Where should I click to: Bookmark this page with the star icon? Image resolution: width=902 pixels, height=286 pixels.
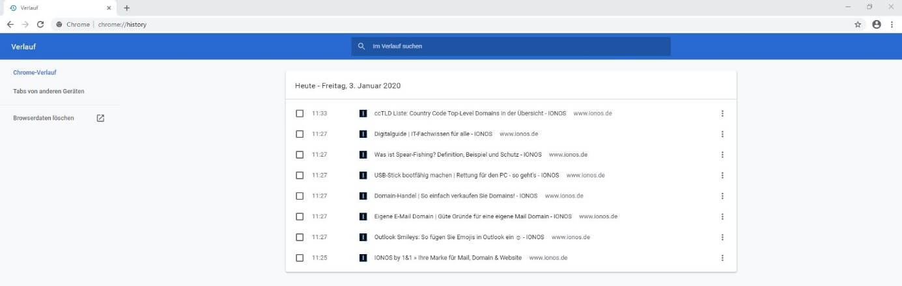[x=858, y=24]
